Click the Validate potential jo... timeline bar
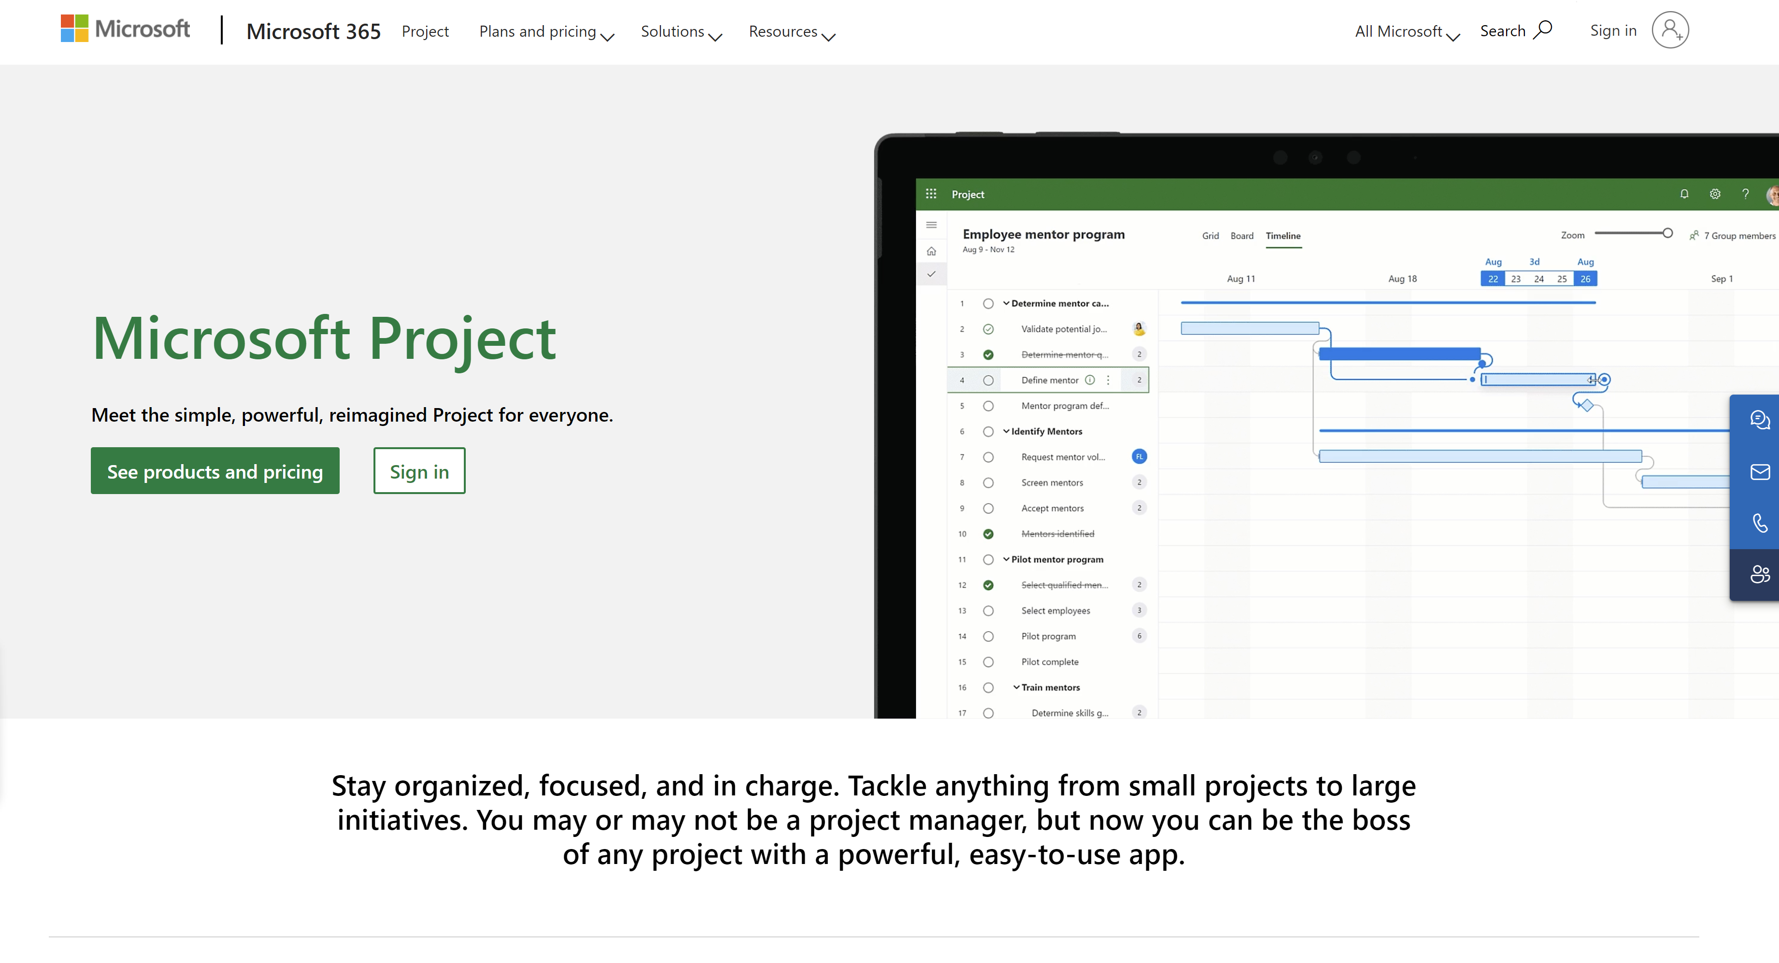This screenshot has width=1779, height=963. [1250, 328]
